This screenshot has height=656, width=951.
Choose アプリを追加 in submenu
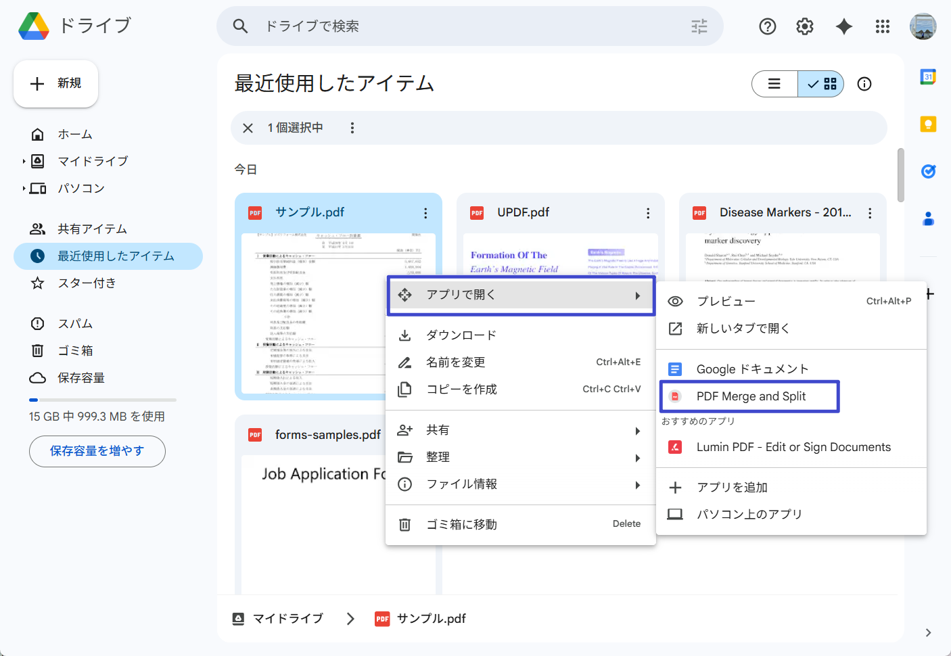pos(791,487)
